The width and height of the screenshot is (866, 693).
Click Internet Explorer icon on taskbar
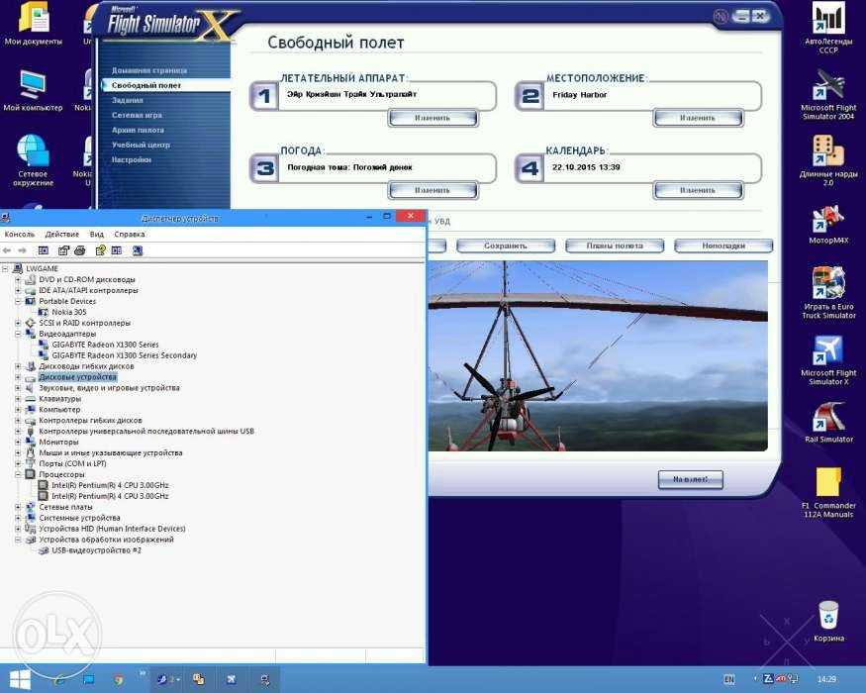[59, 679]
